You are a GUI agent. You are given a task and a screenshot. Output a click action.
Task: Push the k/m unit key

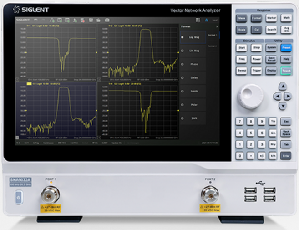coord(273,156)
